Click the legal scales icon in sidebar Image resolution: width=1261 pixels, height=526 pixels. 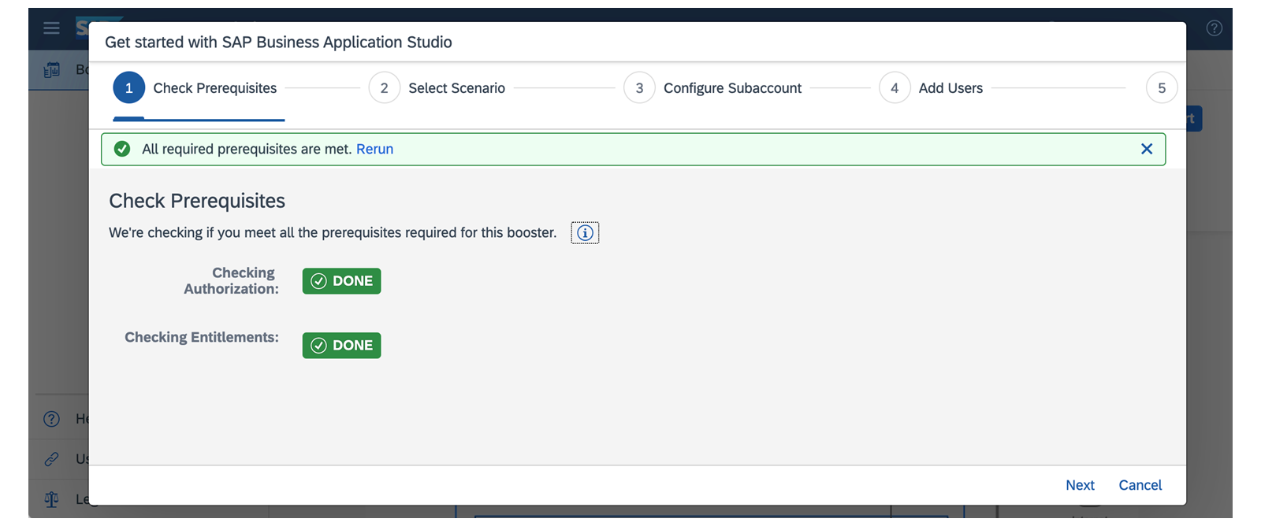point(51,499)
